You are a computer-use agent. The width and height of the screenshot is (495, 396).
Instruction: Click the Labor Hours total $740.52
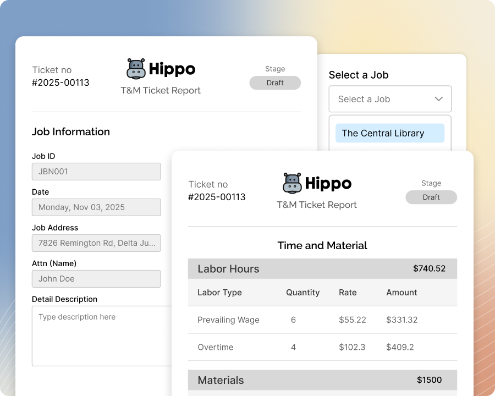429,268
